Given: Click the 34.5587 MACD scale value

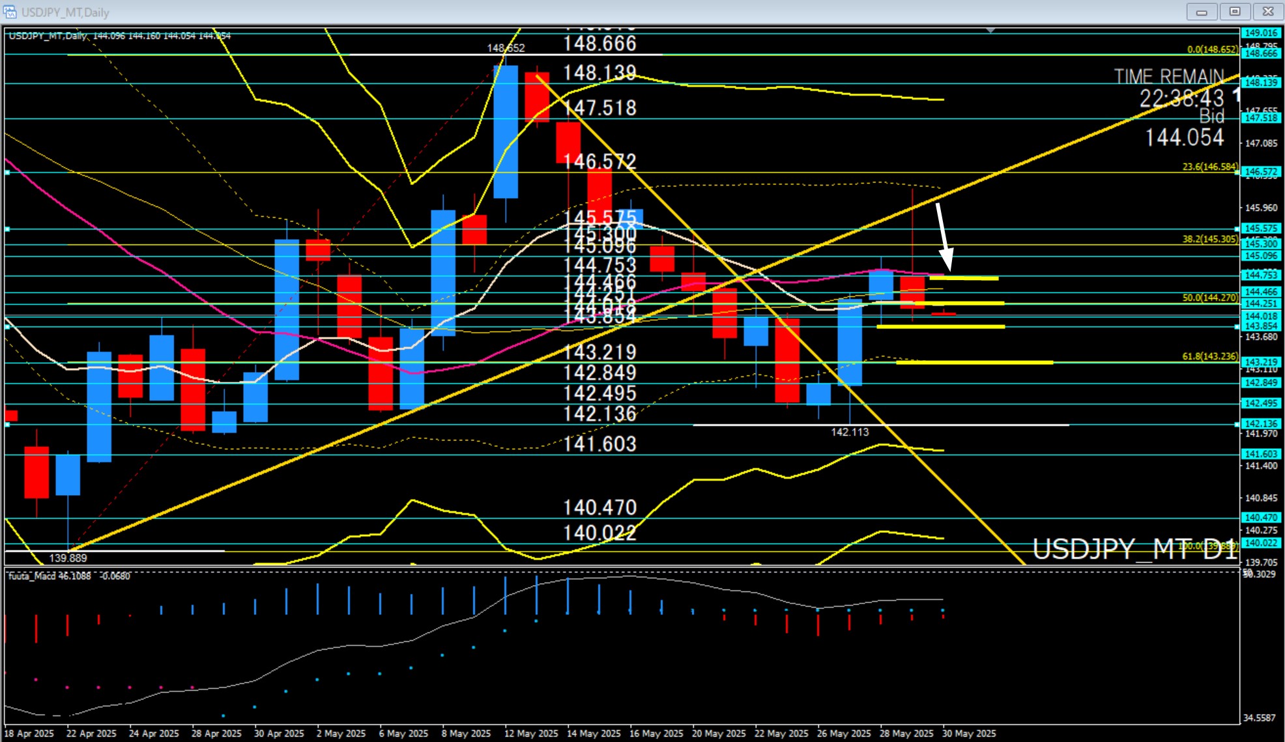Looking at the screenshot, I should 1260,718.
